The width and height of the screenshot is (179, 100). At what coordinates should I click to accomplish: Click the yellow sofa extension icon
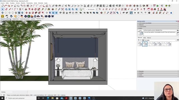pos(3,16)
